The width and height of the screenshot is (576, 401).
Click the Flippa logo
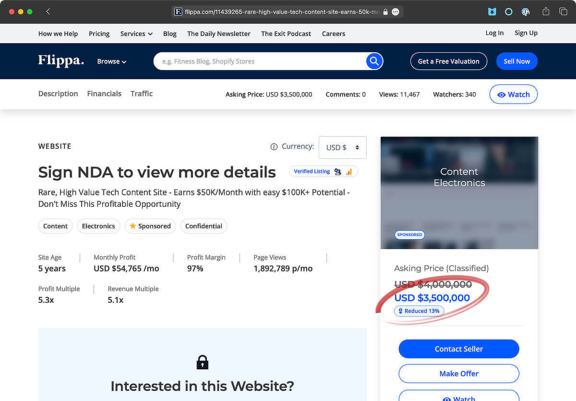(60, 61)
